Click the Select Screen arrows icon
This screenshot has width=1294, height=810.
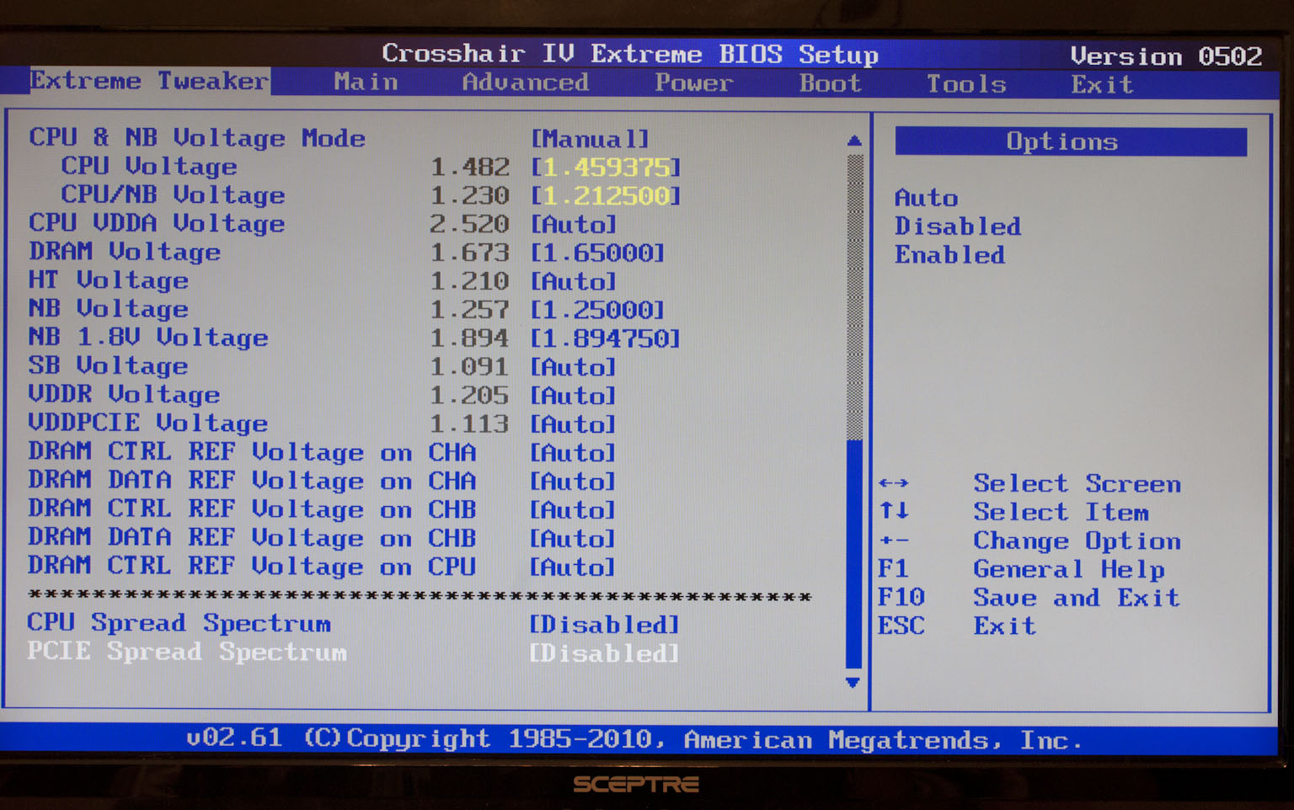pos(893,483)
